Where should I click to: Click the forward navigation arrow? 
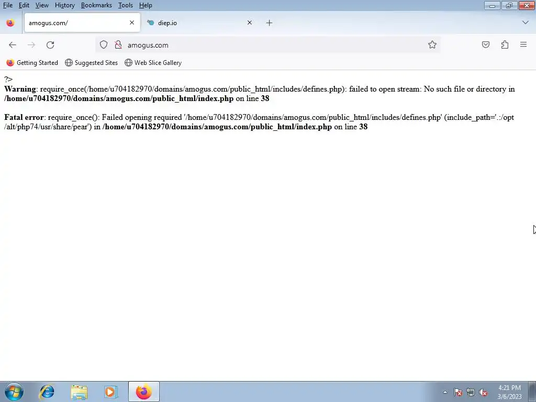point(31,45)
